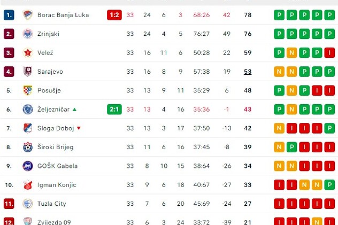The image size is (338, 225).
Task: Click the Željezničar club logo
Action: tap(27, 110)
